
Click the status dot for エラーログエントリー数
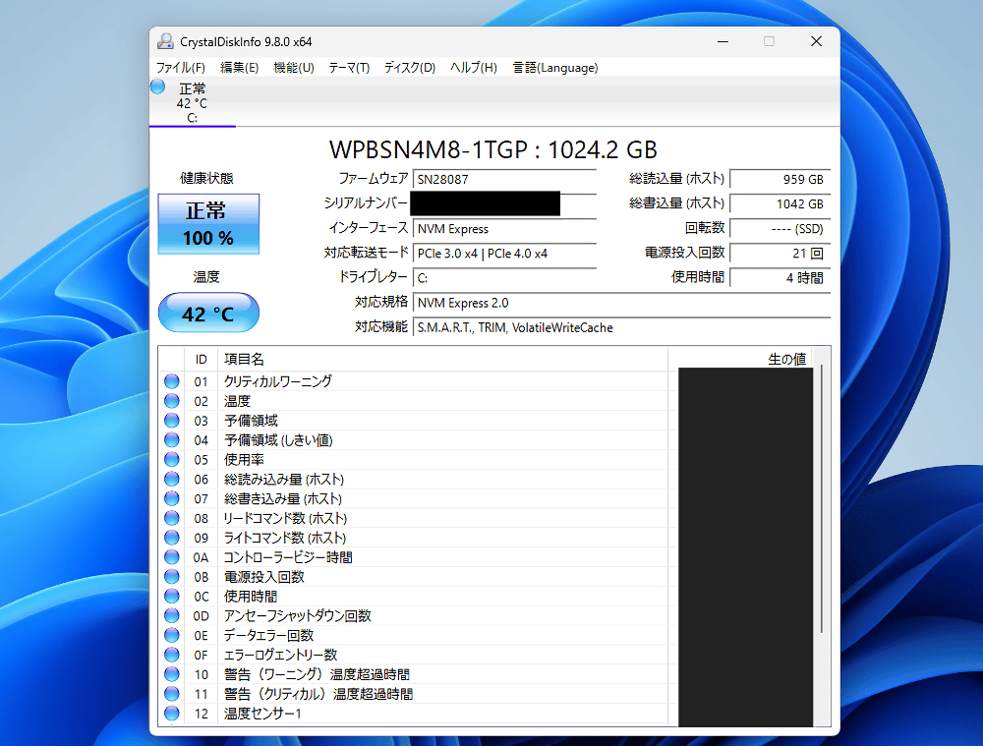pos(171,655)
